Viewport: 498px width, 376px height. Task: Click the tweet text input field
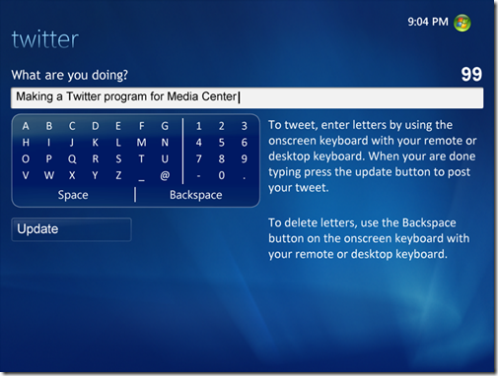pos(247,97)
